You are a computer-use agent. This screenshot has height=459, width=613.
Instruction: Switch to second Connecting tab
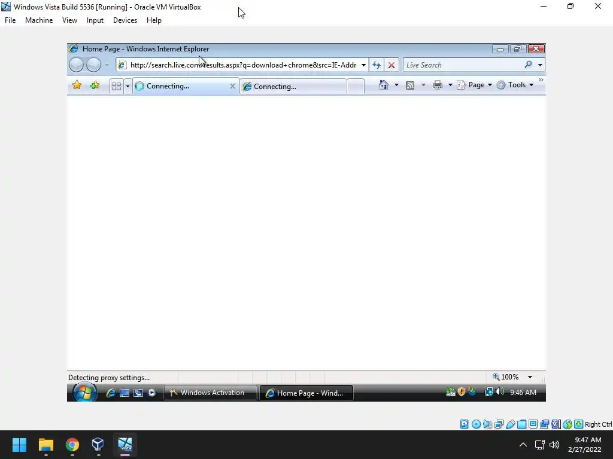pos(293,86)
